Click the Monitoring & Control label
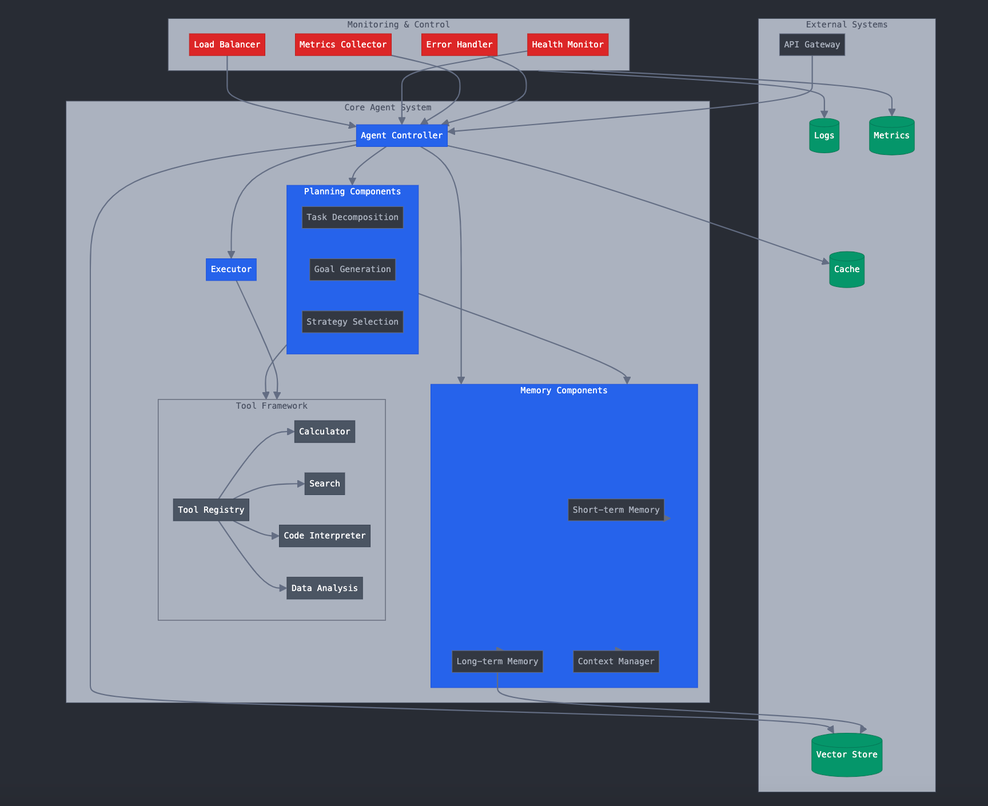 (x=399, y=25)
